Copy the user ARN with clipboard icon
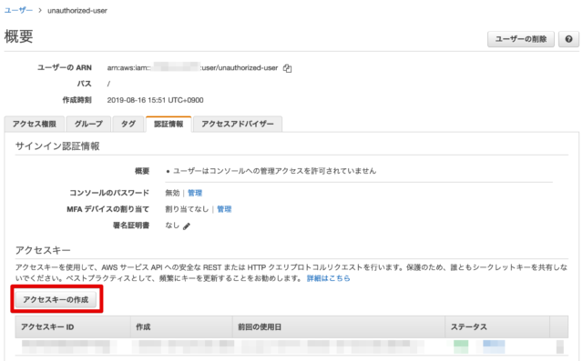Image resolution: width=583 pixels, height=361 pixels. click(287, 68)
